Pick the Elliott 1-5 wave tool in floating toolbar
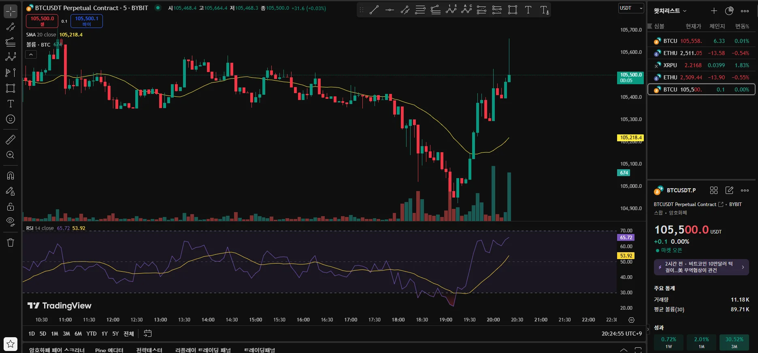The width and height of the screenshot is (758, 353). (451, 10)
